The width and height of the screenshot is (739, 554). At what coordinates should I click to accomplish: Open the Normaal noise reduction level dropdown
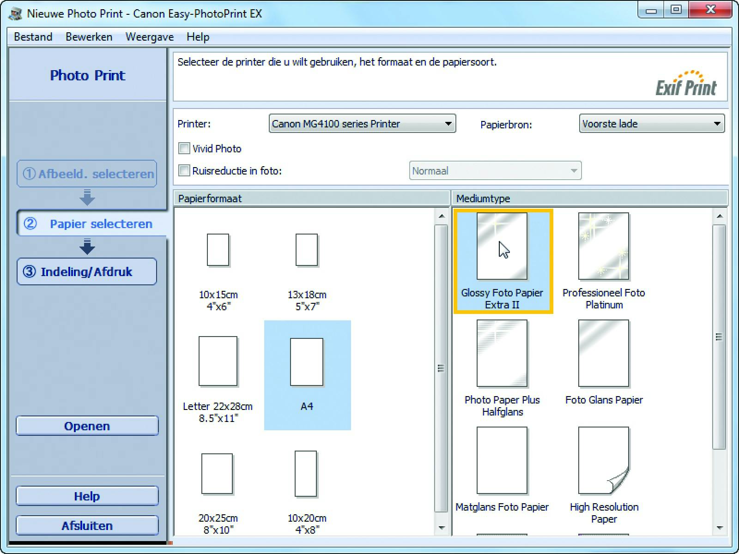coord(495,171)
